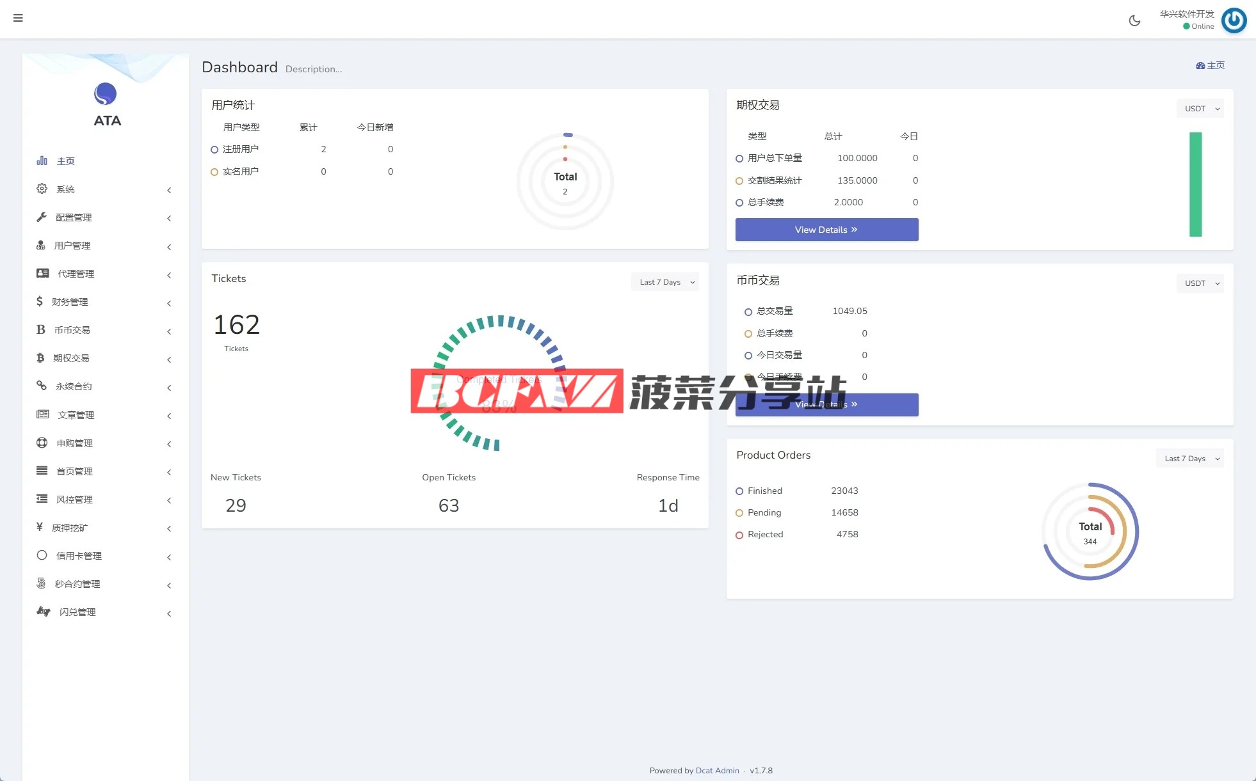Select 主页 in the sidebar menu

(x=65, y=161)
